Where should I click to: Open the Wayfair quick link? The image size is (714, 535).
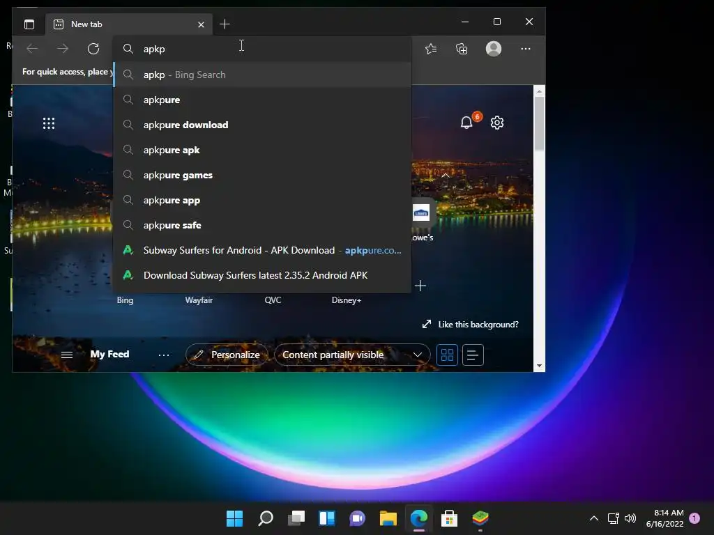coord(199,300)
